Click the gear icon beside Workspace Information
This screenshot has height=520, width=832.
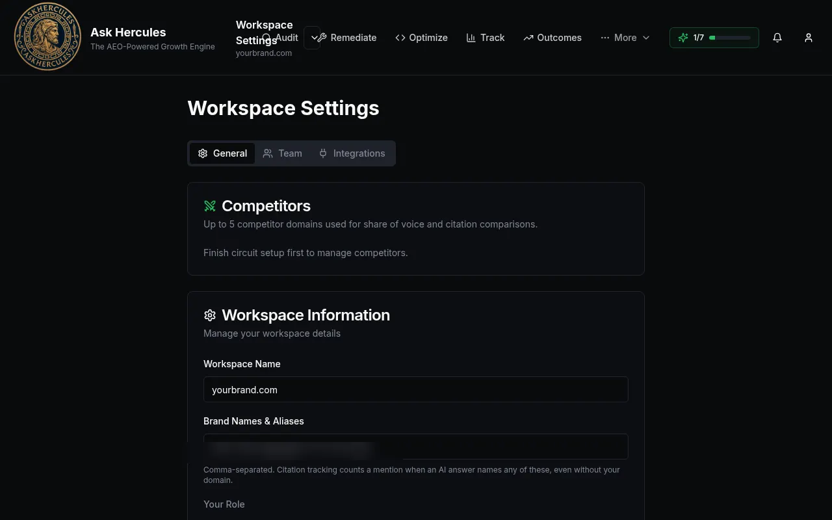(210, 315)
